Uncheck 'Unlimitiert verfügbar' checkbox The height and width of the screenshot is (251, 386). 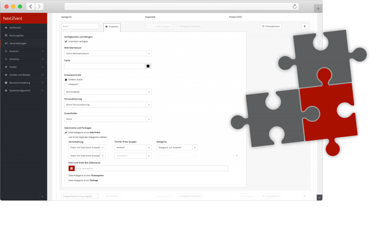point(66,41)
